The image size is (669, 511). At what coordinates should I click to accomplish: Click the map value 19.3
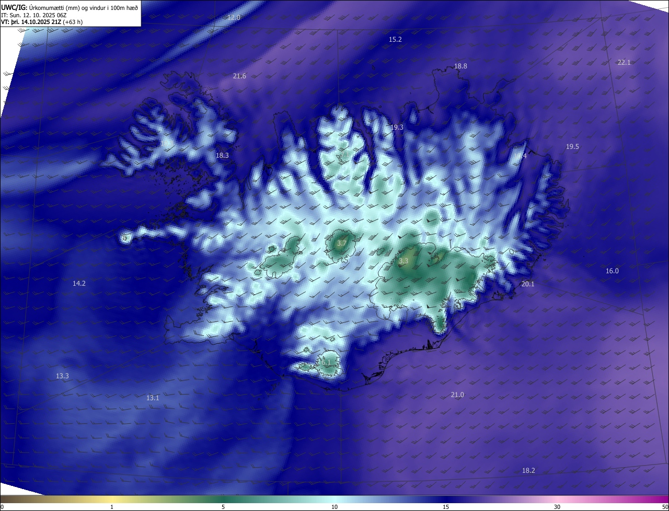click(397, 127)
